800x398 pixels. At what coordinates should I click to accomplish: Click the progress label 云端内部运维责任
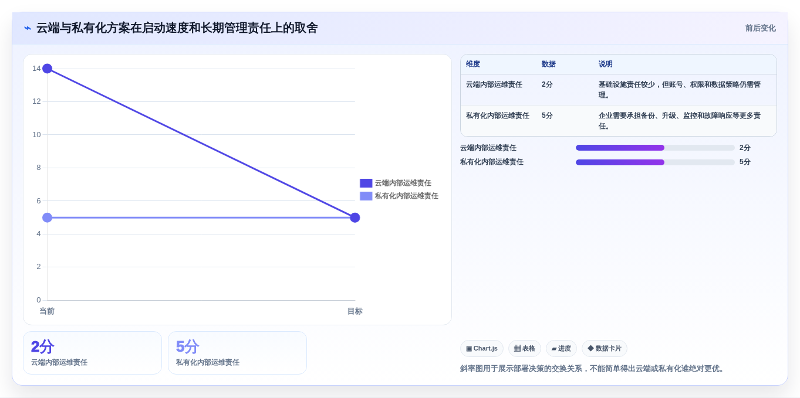(x=488, y=148)
